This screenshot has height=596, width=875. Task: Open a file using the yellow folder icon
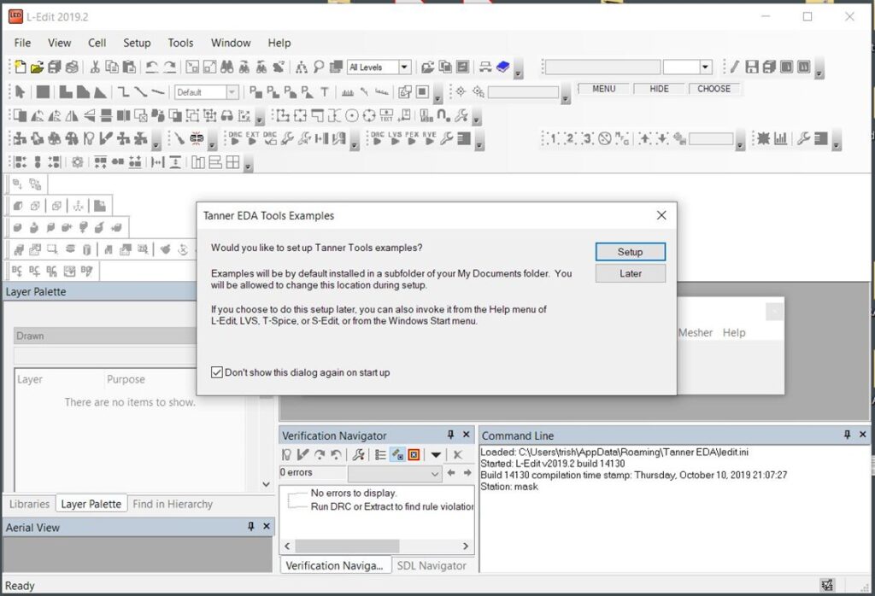(37, 67)
